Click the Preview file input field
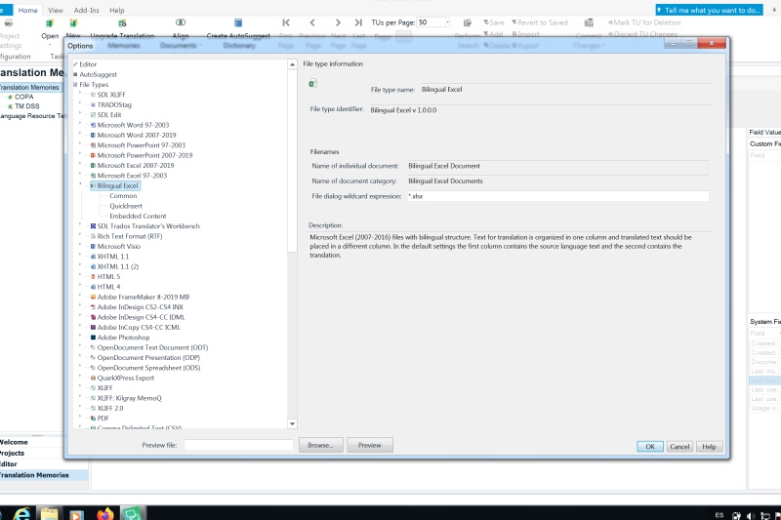 238,445
